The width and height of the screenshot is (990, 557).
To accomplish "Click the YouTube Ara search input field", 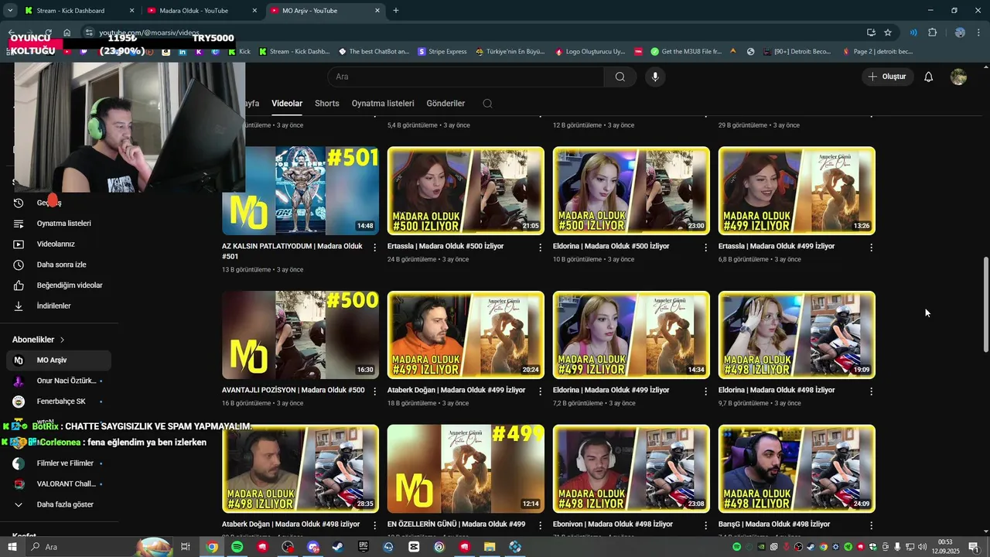I will (466, 77).
